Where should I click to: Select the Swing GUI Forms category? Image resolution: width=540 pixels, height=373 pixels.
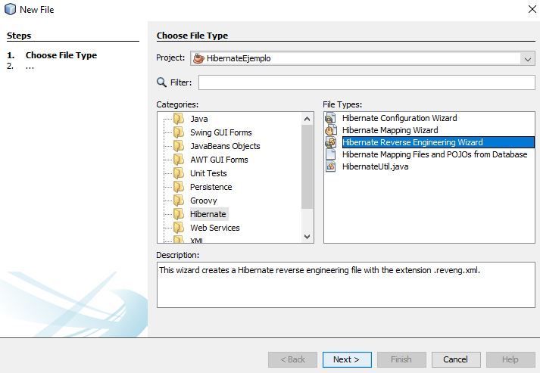click(220, 132)
